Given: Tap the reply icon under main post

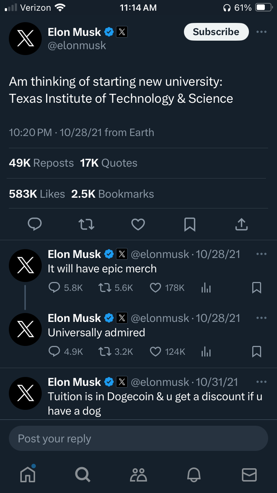Looking at the screenshot, I should click(35, 224).
